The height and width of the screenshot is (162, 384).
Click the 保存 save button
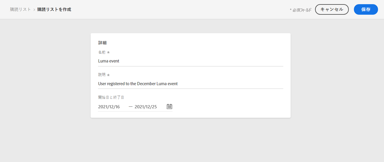tap(366, 10)
